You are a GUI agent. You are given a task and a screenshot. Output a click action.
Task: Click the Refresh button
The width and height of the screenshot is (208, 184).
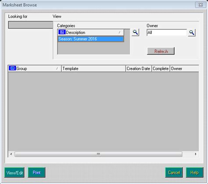(x=161, y=51)
